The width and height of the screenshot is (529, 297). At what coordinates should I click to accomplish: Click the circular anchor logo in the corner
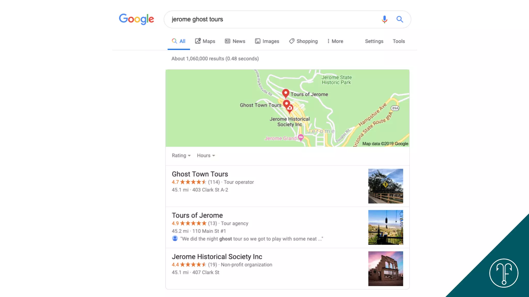click(x=504, y=273)
